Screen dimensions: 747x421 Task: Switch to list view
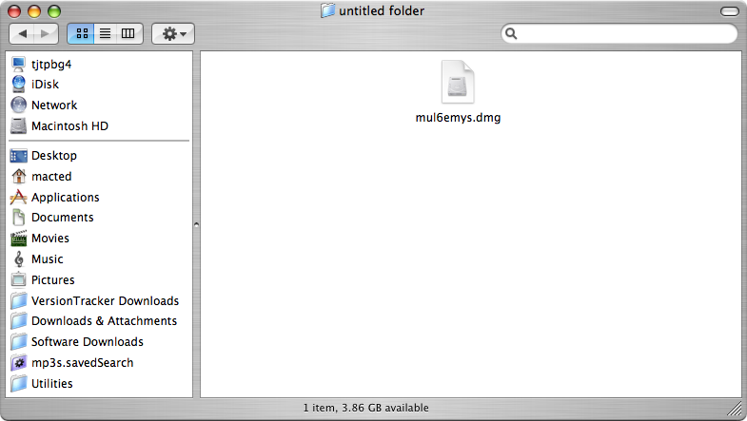[x=105, y=33]
